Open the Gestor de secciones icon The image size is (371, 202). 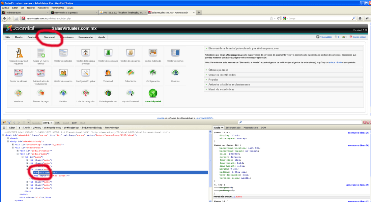(x=108, y=53)
